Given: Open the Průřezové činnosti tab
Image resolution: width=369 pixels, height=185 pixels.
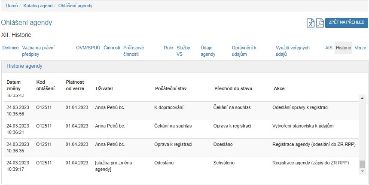Looking at the screenshot, I should coord(134,51).
